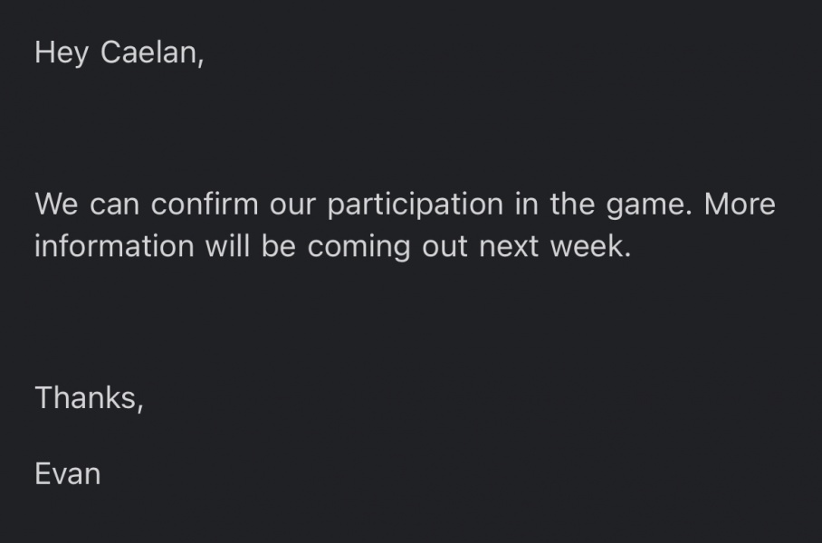Click the word "out" before "next"

444,246
